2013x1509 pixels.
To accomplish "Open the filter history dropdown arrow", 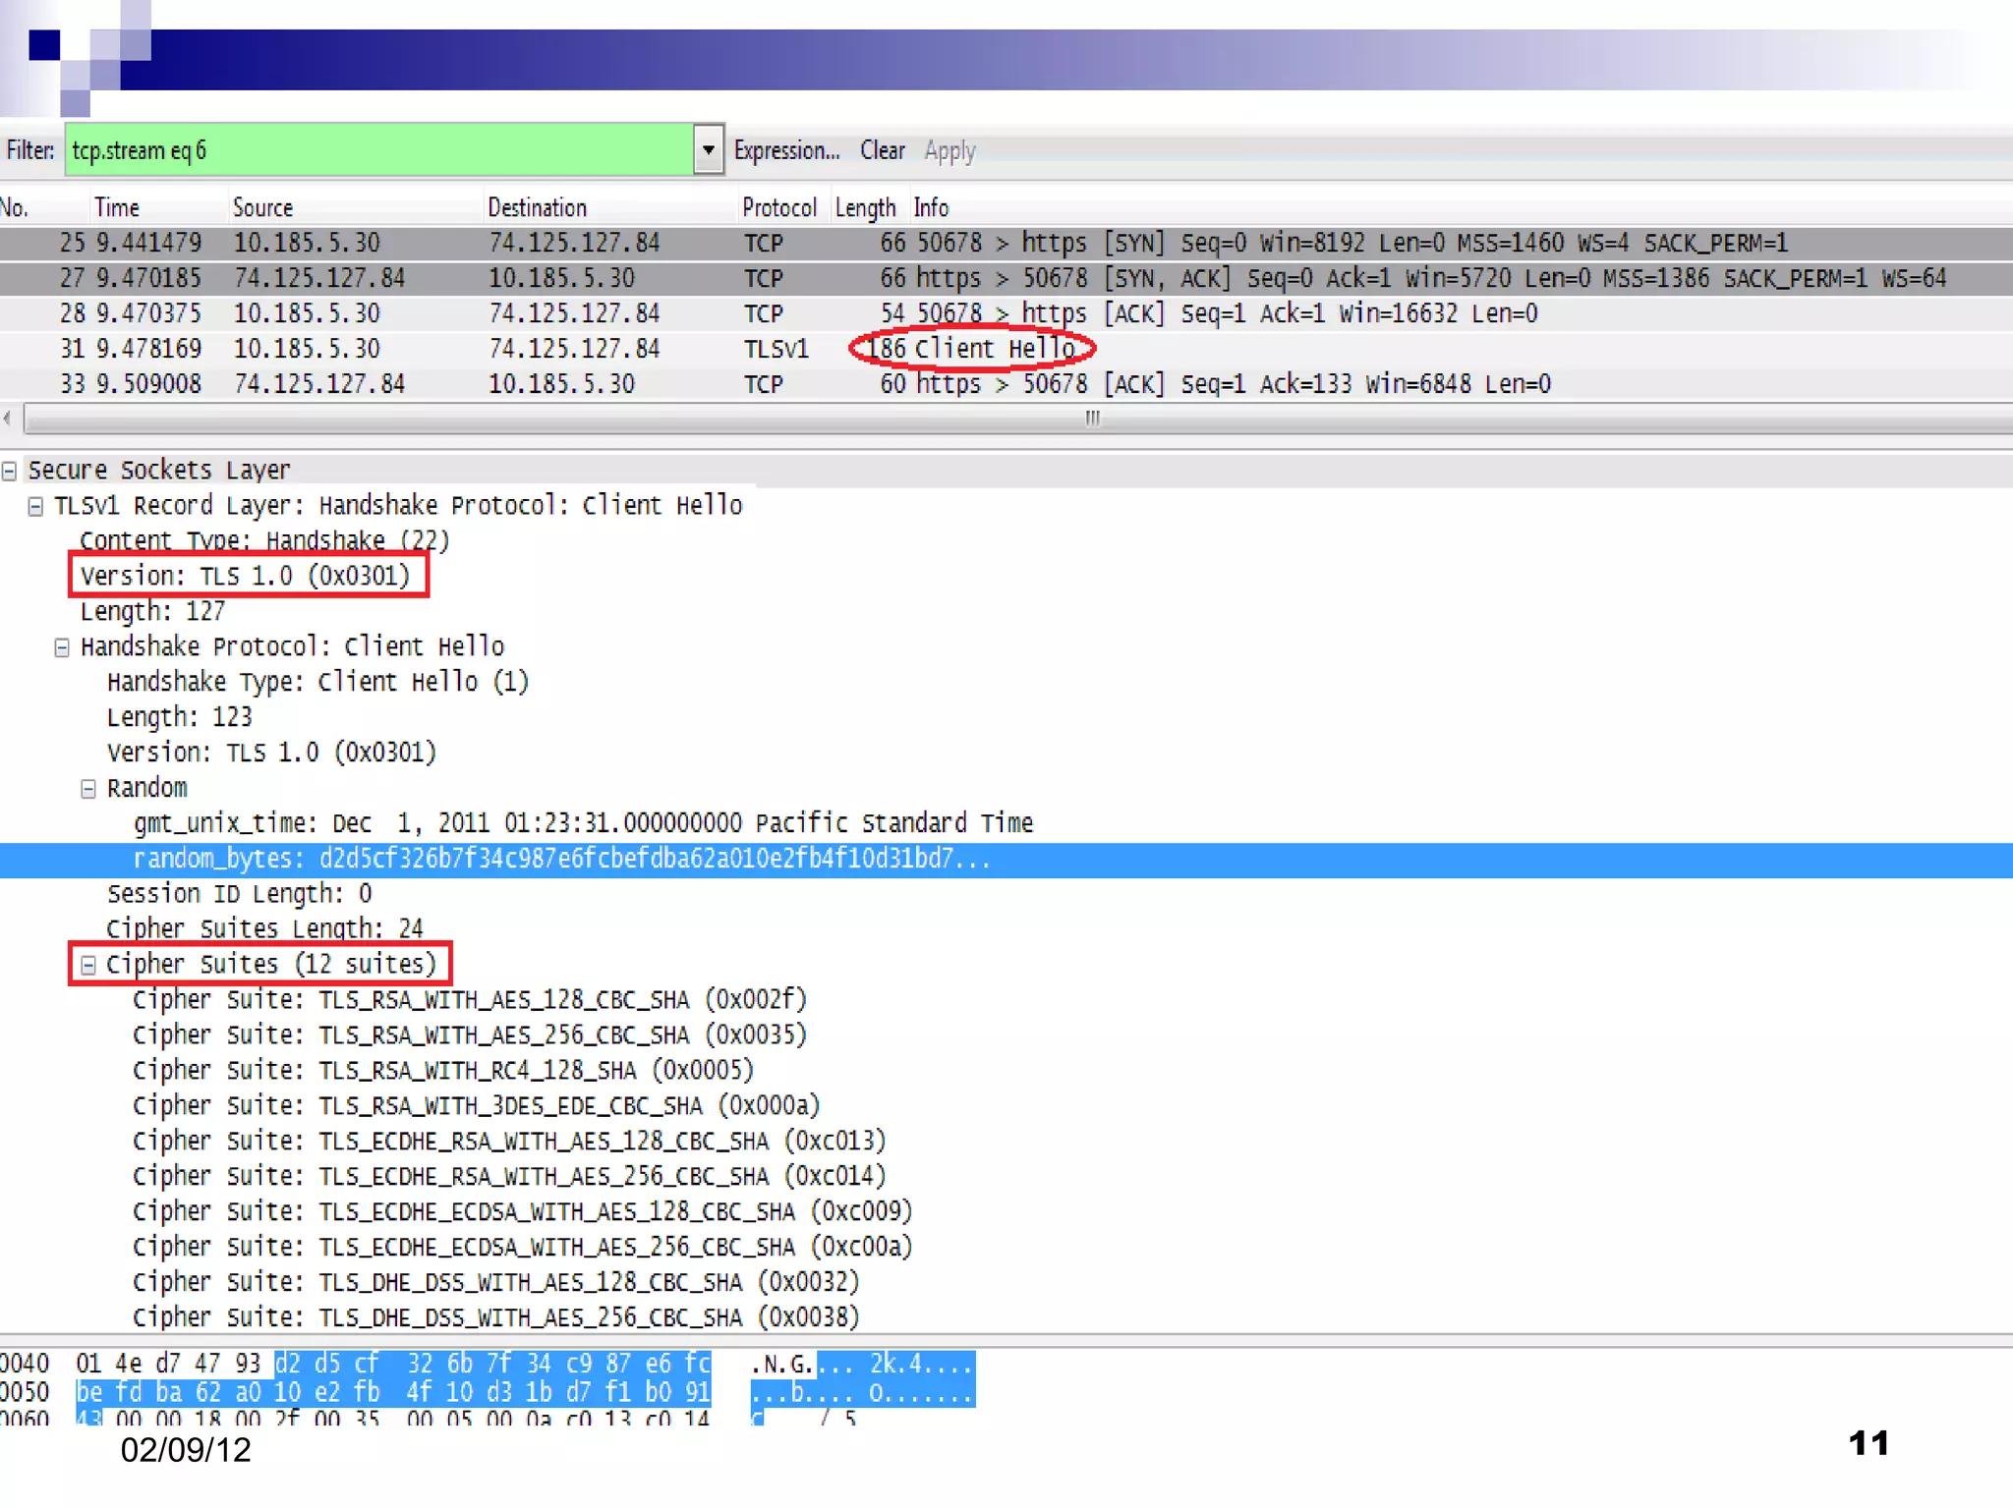I will tap(708, 150).
